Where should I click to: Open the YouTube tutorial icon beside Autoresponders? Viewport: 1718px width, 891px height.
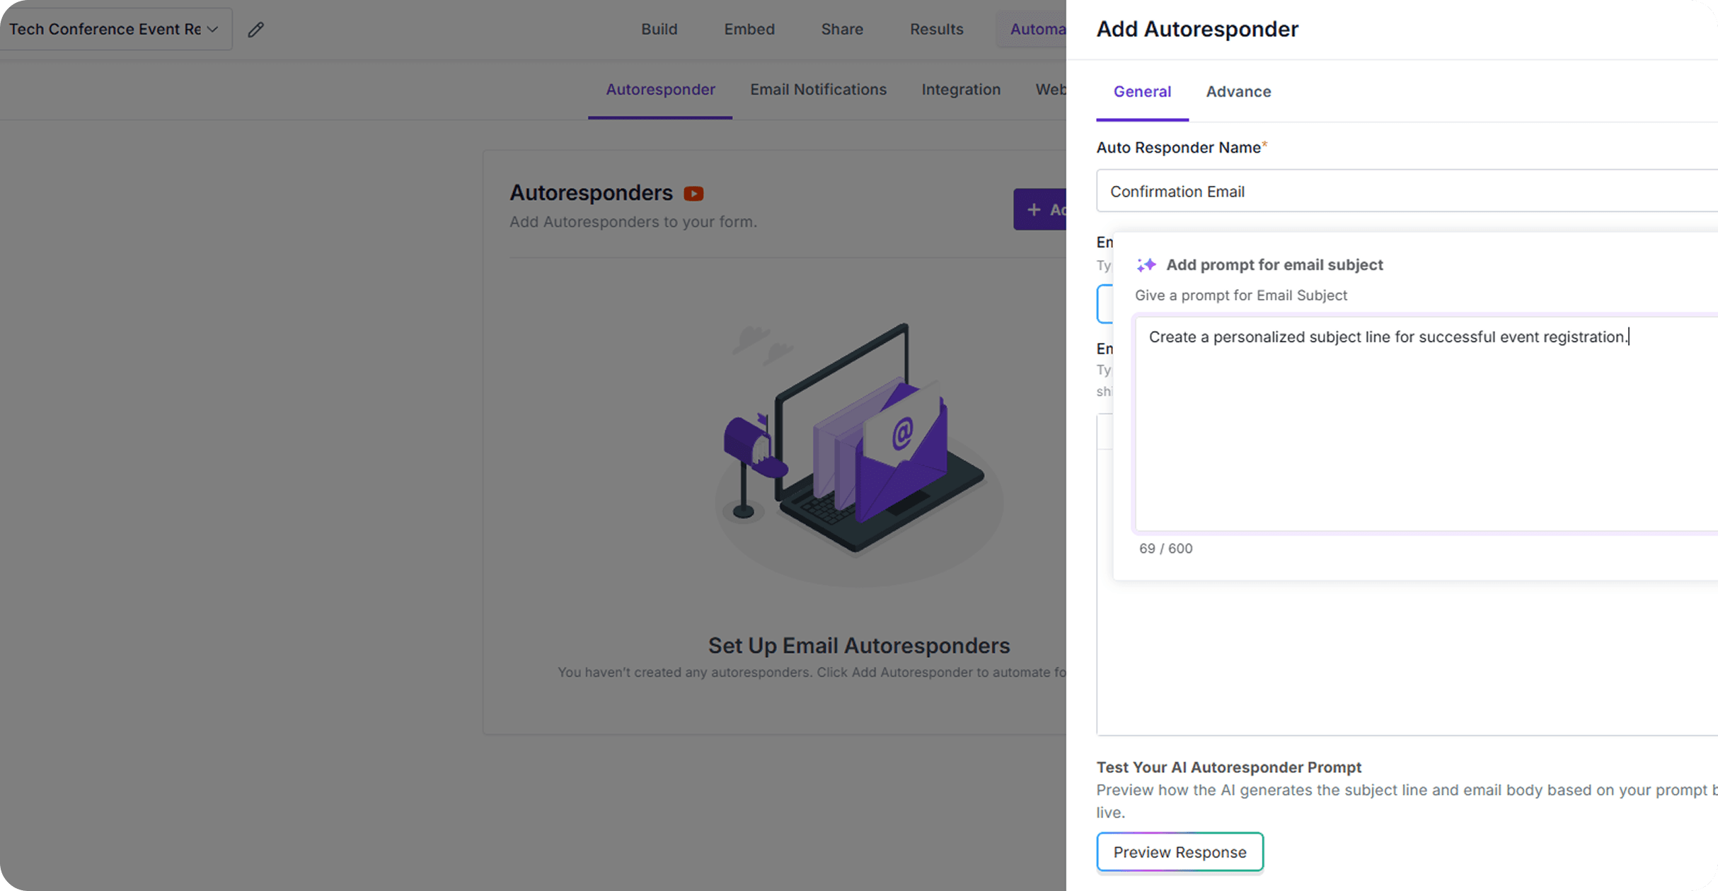pyautogui.click(x=693, y=193)
